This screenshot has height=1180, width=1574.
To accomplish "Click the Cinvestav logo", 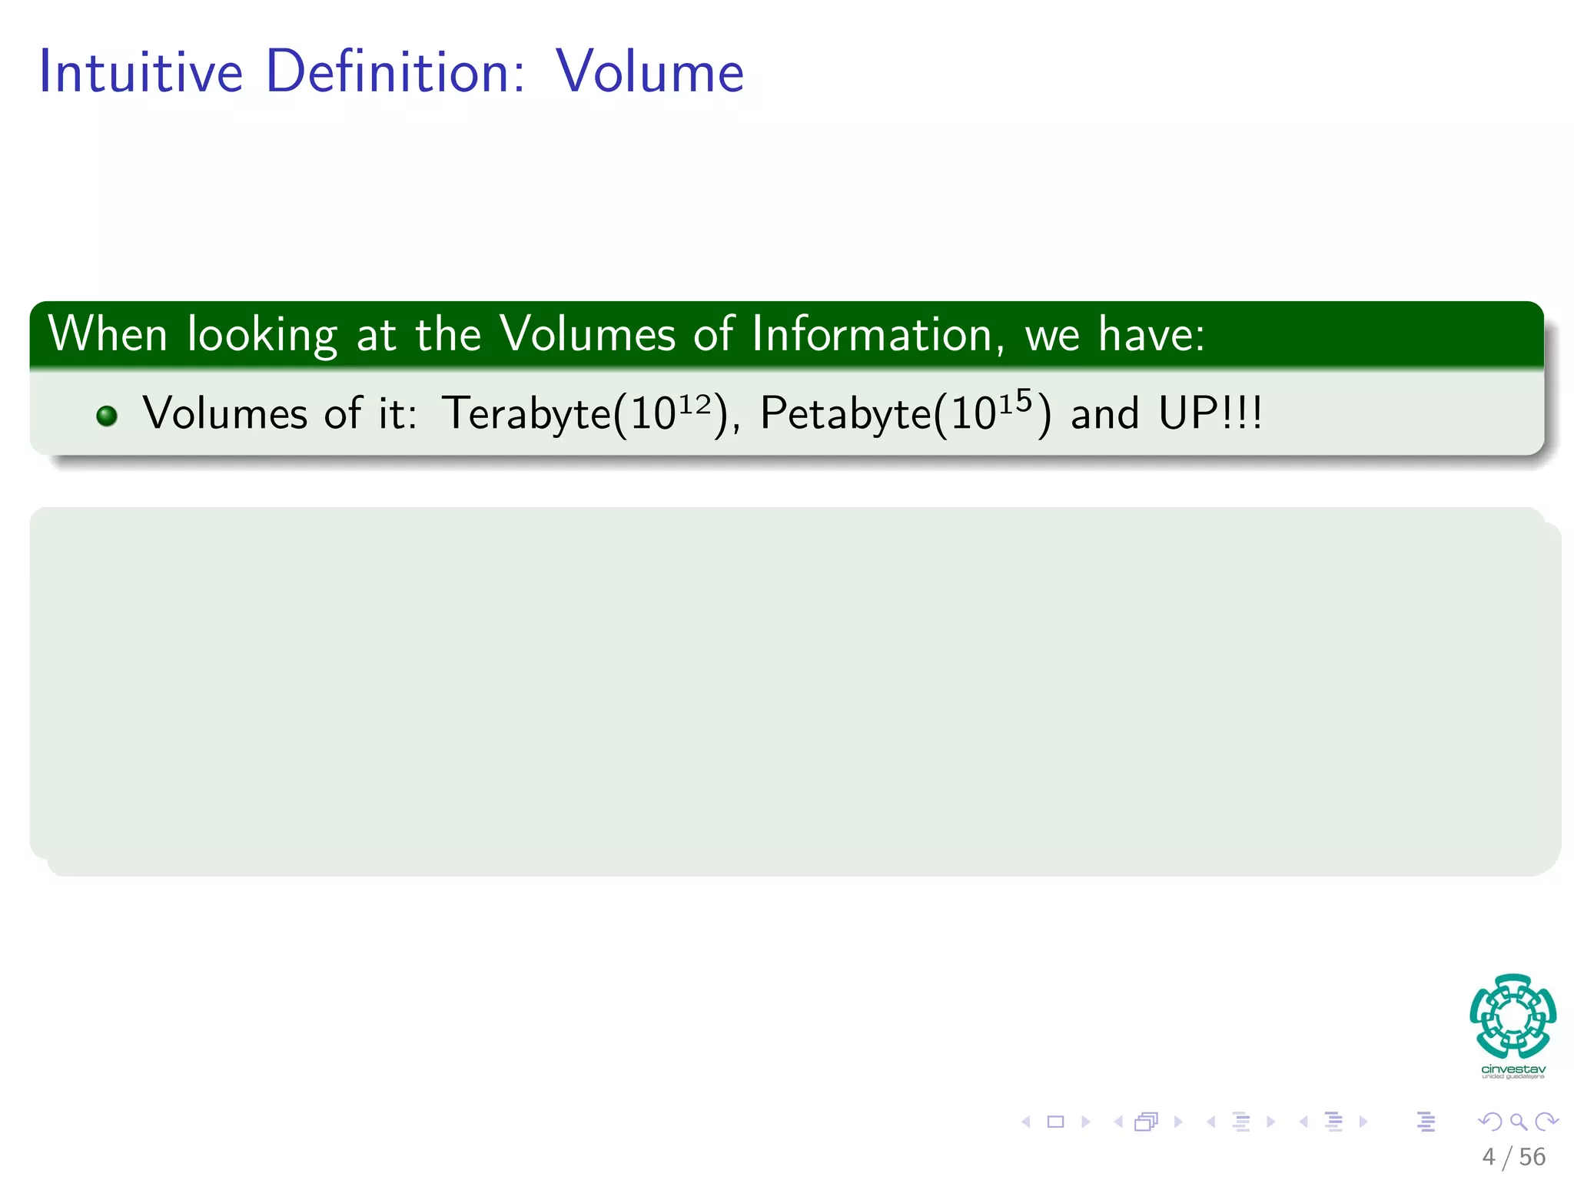I will coord(1513,1026).
